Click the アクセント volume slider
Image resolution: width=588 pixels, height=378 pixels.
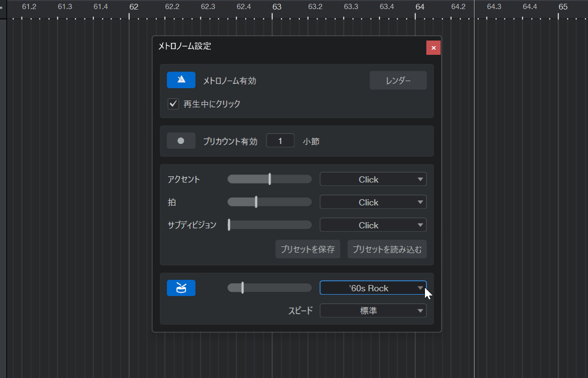(269, 179)
